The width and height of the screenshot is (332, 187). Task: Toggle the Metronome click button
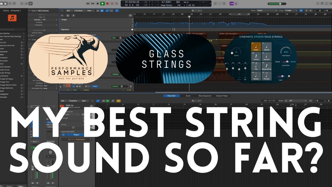236,4
